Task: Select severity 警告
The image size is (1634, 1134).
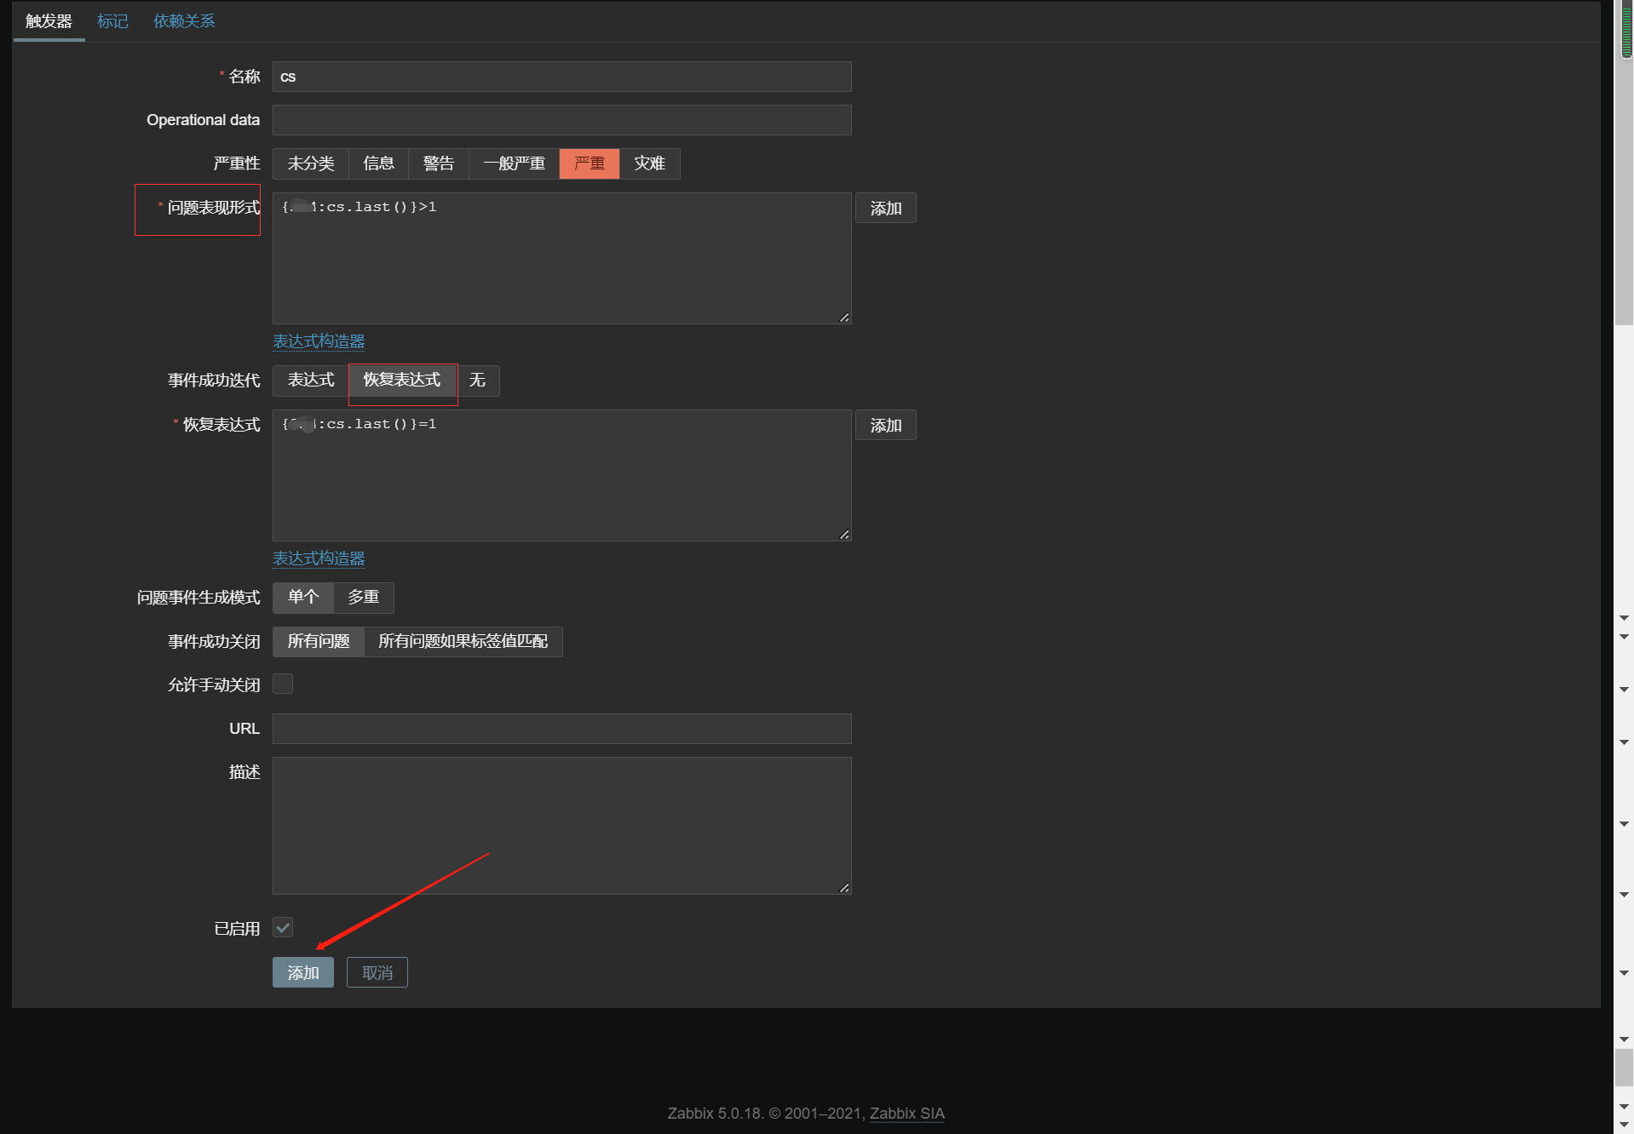Action: [x=439, y=163]
